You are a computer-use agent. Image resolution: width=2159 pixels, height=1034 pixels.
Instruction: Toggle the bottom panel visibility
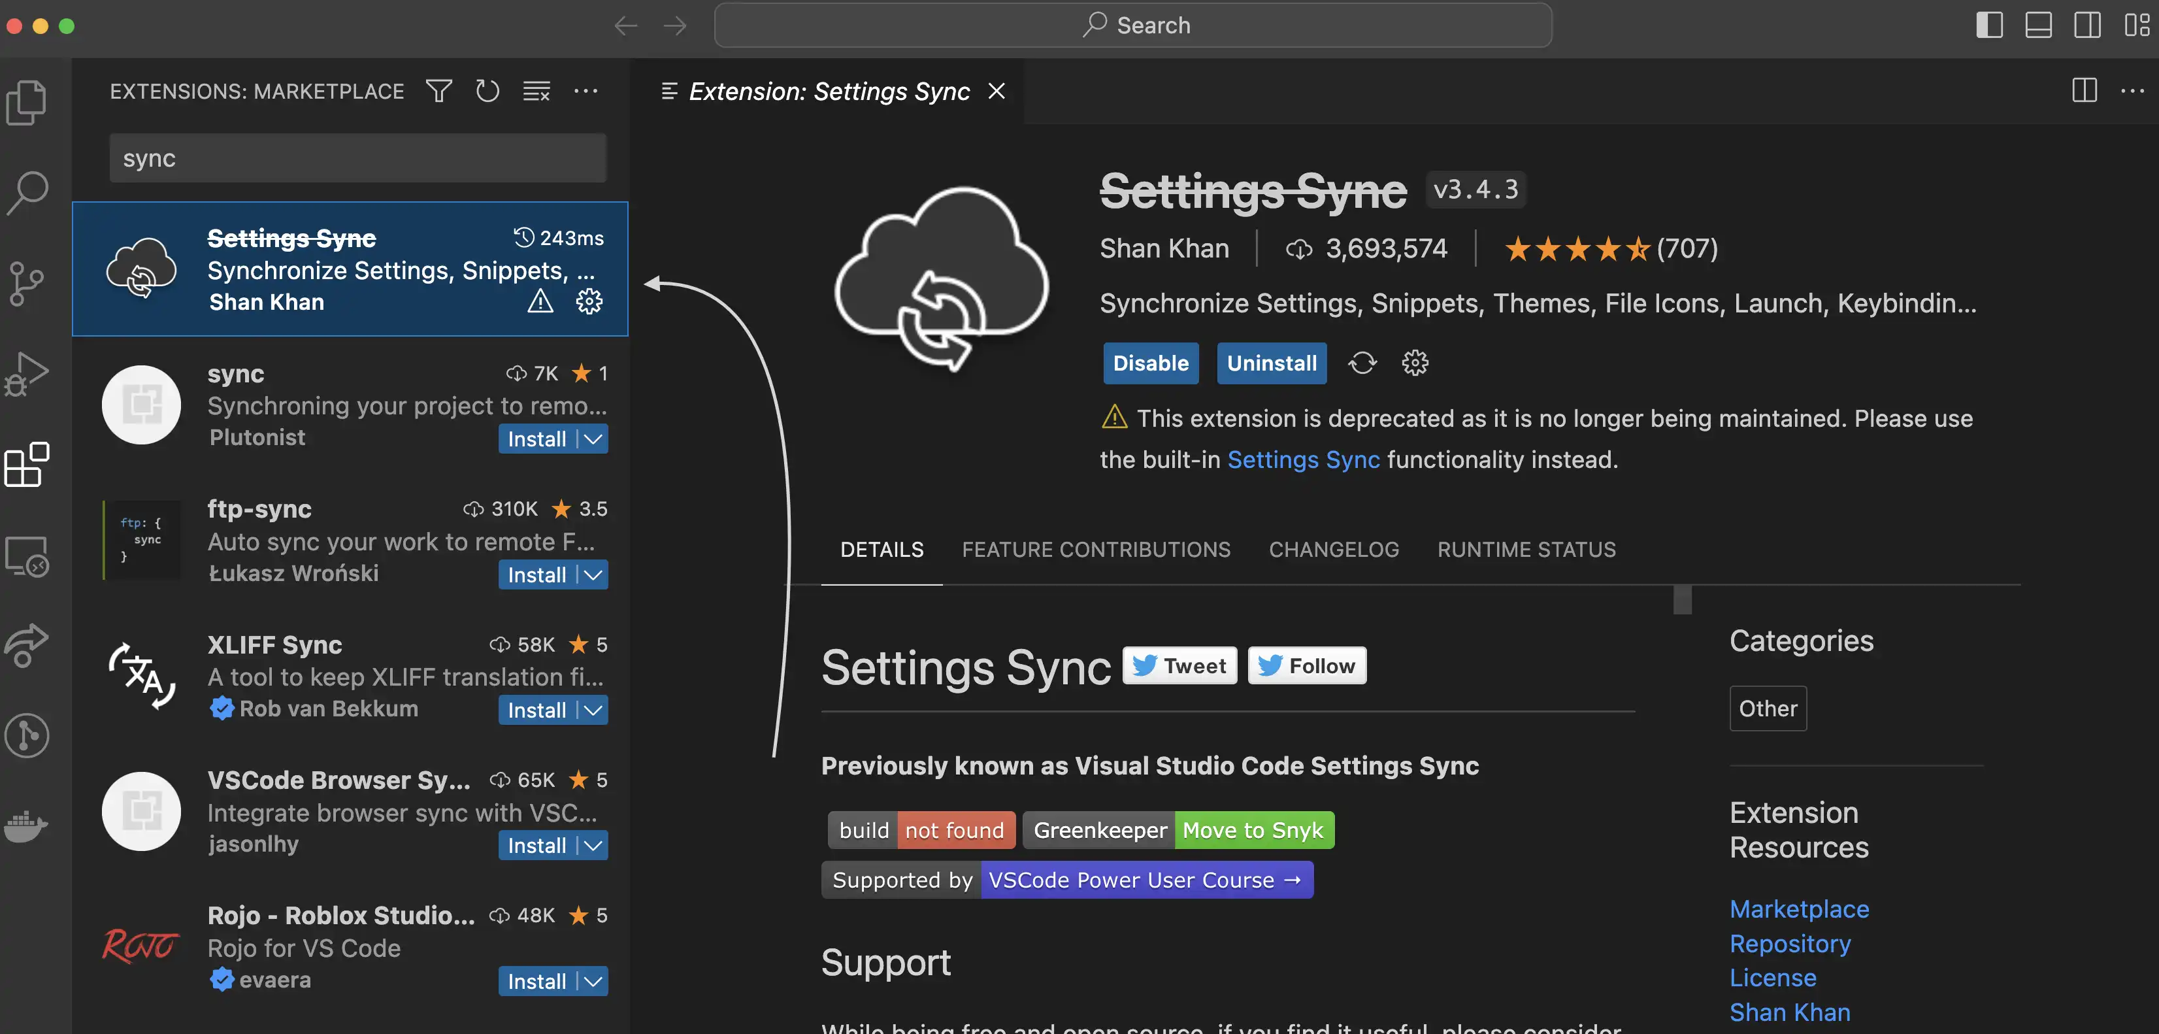tap(2038, 25)
